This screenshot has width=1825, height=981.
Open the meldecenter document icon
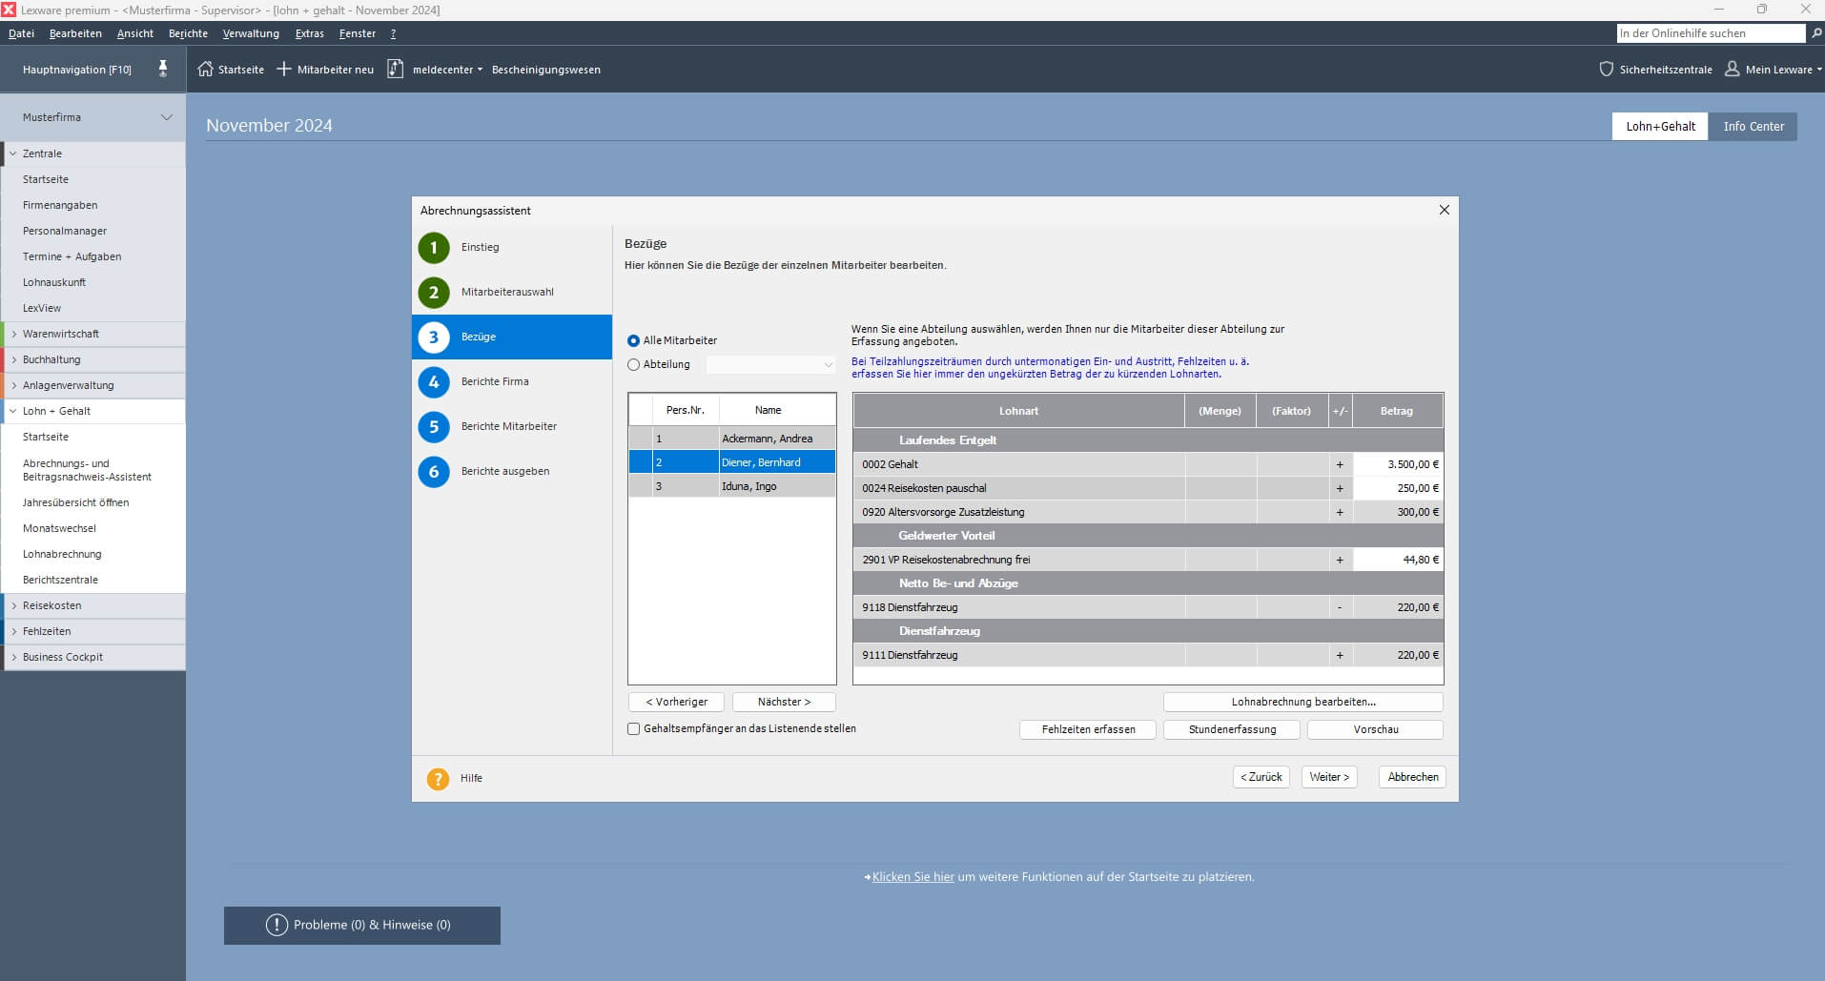click(x=395, y=70)
